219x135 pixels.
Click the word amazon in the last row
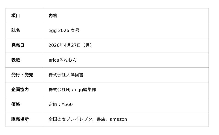pos(118,119)
